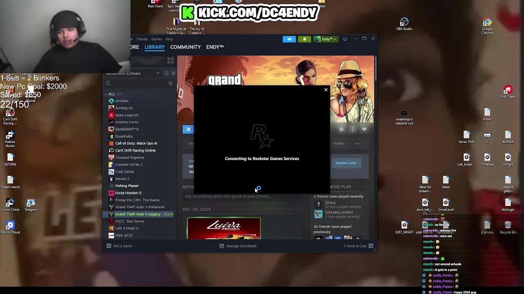View game info icon on GTA page

pyautogui.click(x=352, y=129)
